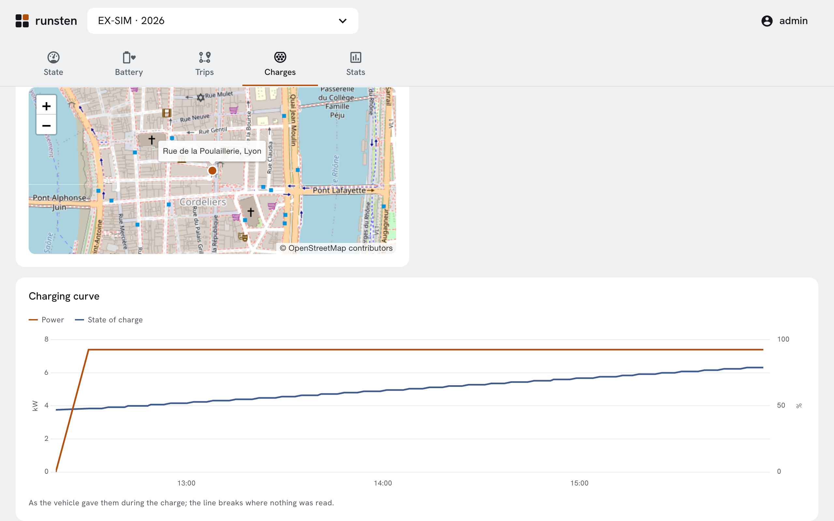Click the Trips route icon
This screenshot has height=521, width=834.
coord(205,57)
